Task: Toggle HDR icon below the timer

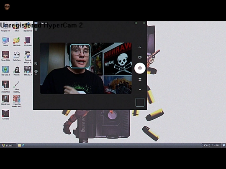Action: (36, 72)
